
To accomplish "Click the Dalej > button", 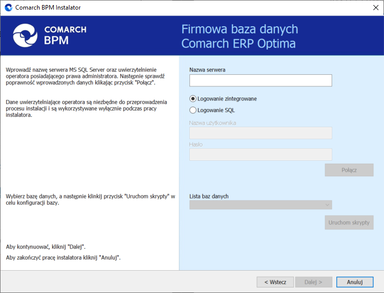I will [x=314, y=282].
